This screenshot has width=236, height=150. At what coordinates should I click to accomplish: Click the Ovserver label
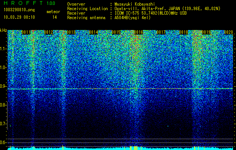pyautogui.click(x=76, y=4)
